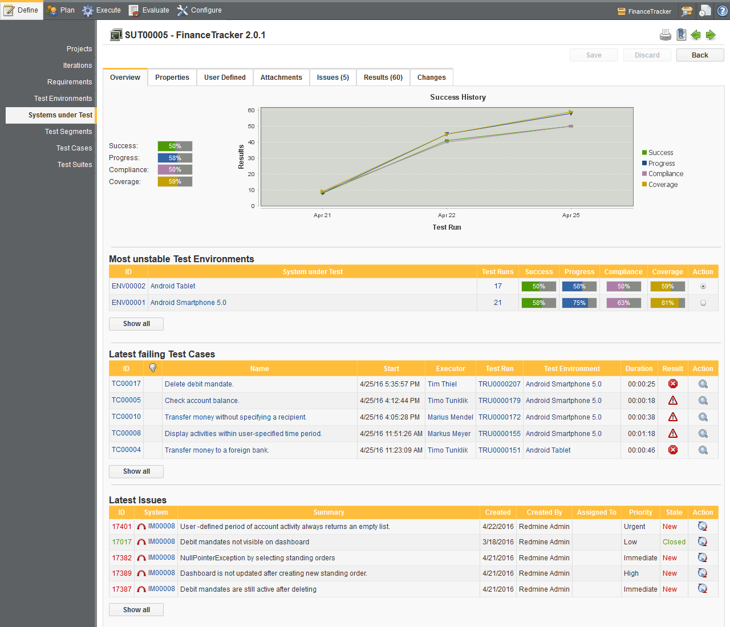Show all failing Test Cases
The image size is (730, 627).
coord(136,471)
